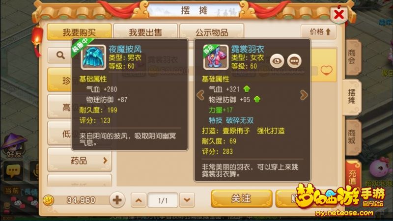
Task: Open the 商会 side tab
Action: (352, 57)
